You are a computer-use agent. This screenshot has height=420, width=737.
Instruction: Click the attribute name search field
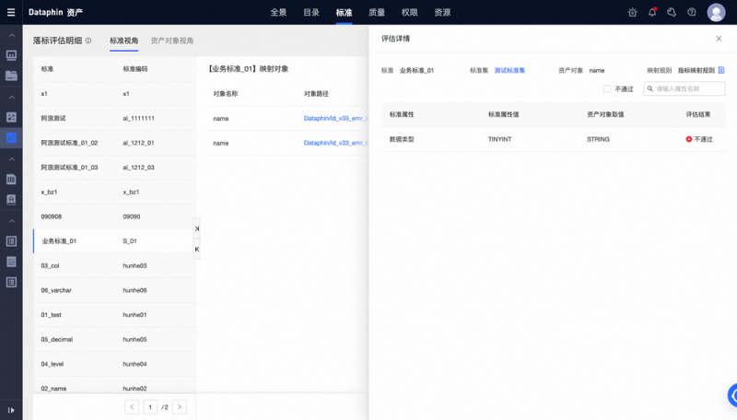pos(688,88)
